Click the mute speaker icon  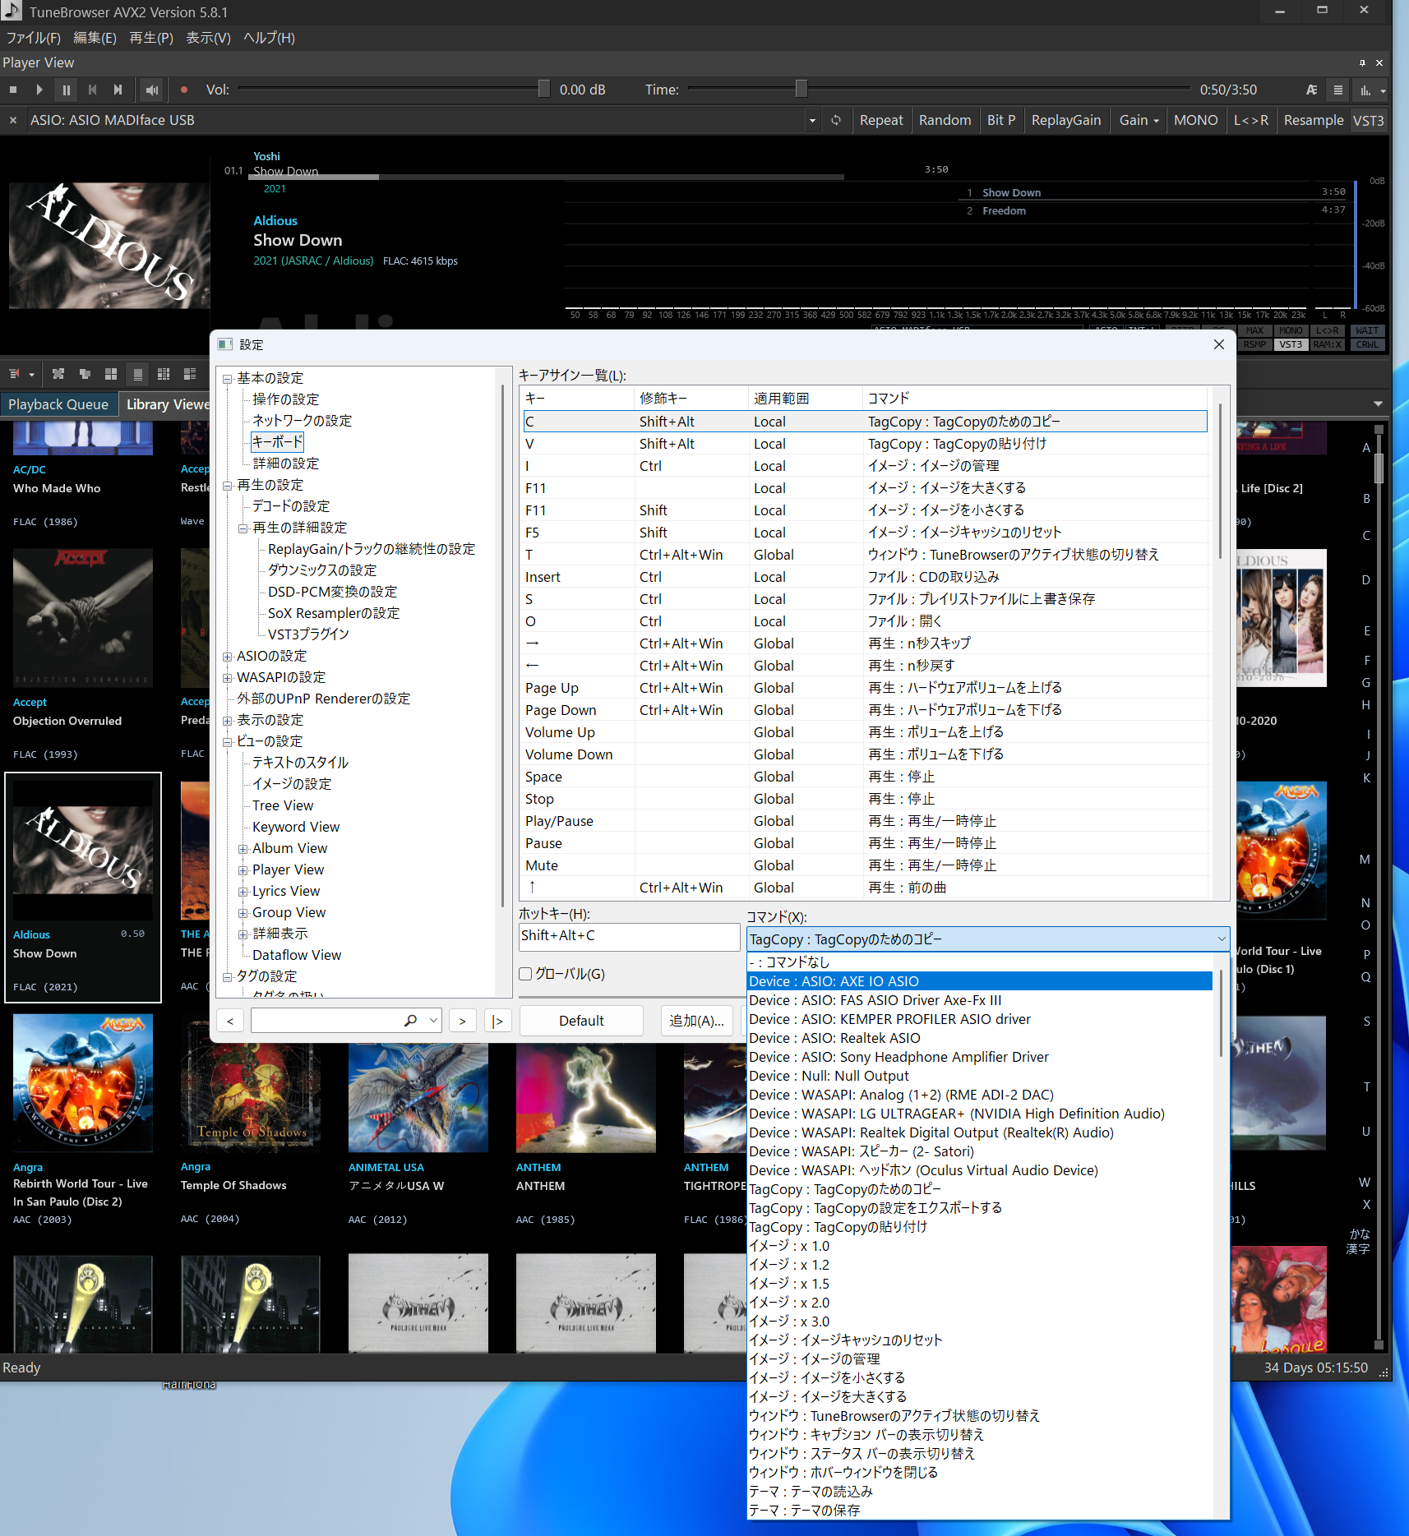coord(152,90)
